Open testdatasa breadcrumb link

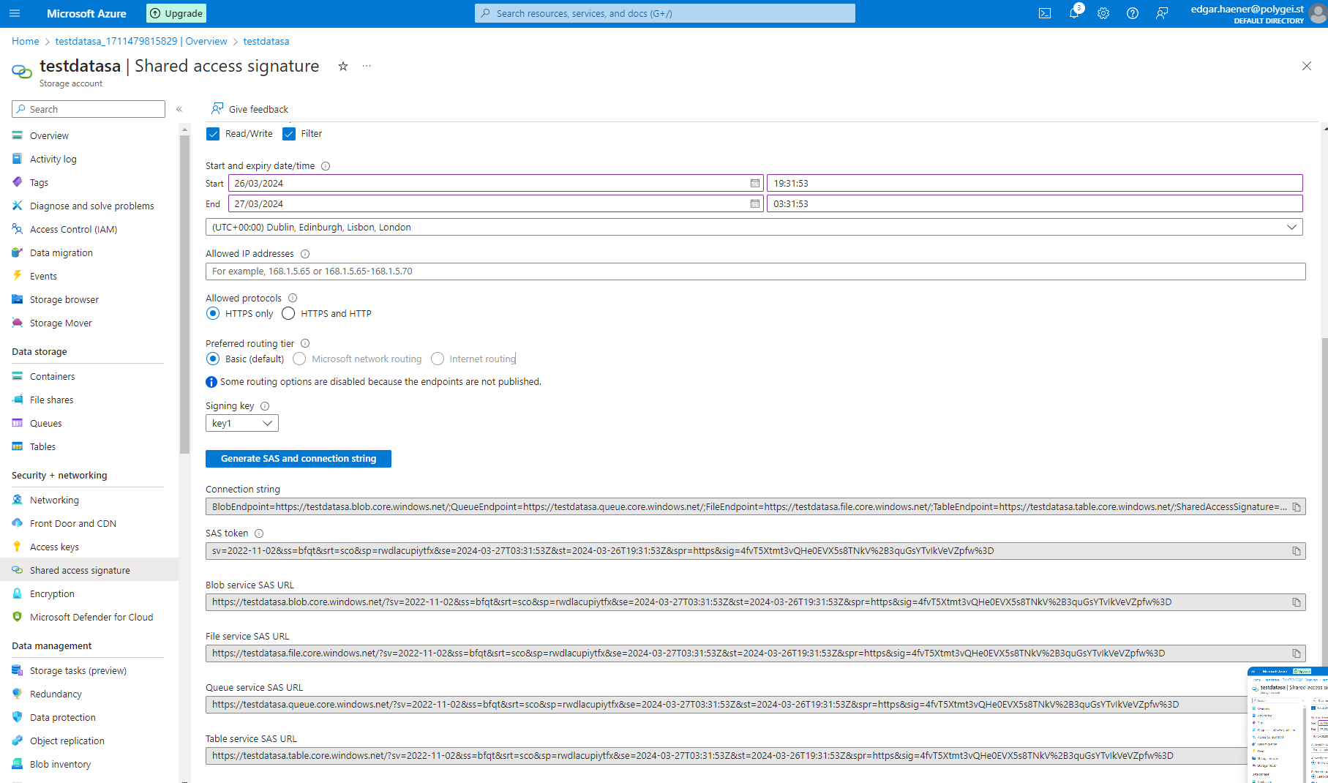(266, 41)
